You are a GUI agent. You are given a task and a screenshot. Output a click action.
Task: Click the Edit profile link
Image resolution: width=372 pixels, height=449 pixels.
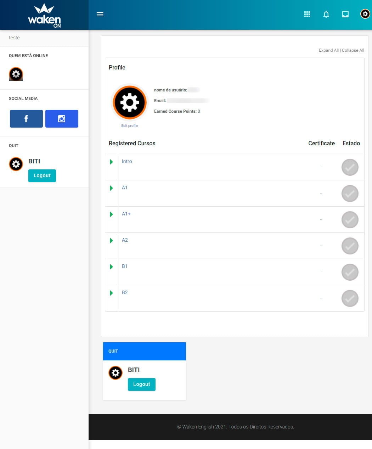(130, 126)
